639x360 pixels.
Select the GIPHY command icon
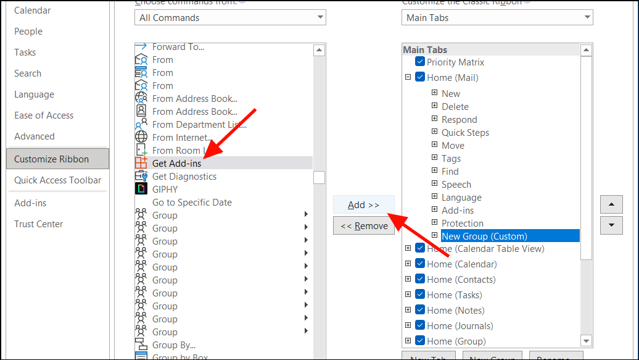140,189
